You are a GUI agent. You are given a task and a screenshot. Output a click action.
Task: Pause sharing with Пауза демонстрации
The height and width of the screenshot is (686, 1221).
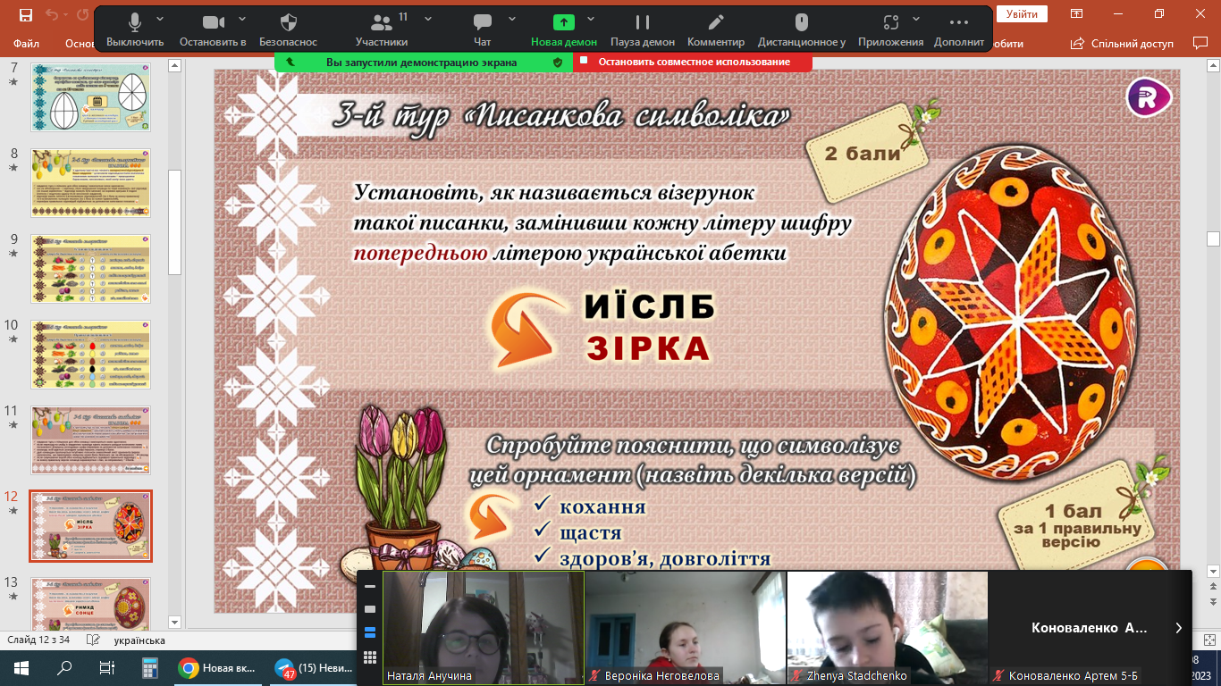pos(643,30)
